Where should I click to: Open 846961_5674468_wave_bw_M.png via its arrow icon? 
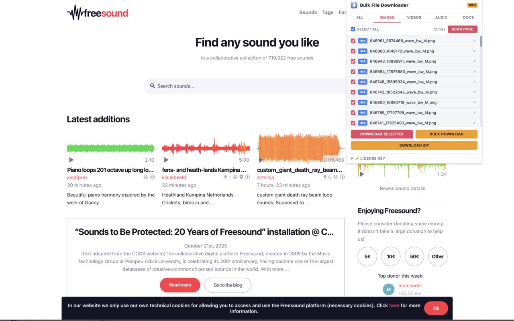[x=474, y=41]
